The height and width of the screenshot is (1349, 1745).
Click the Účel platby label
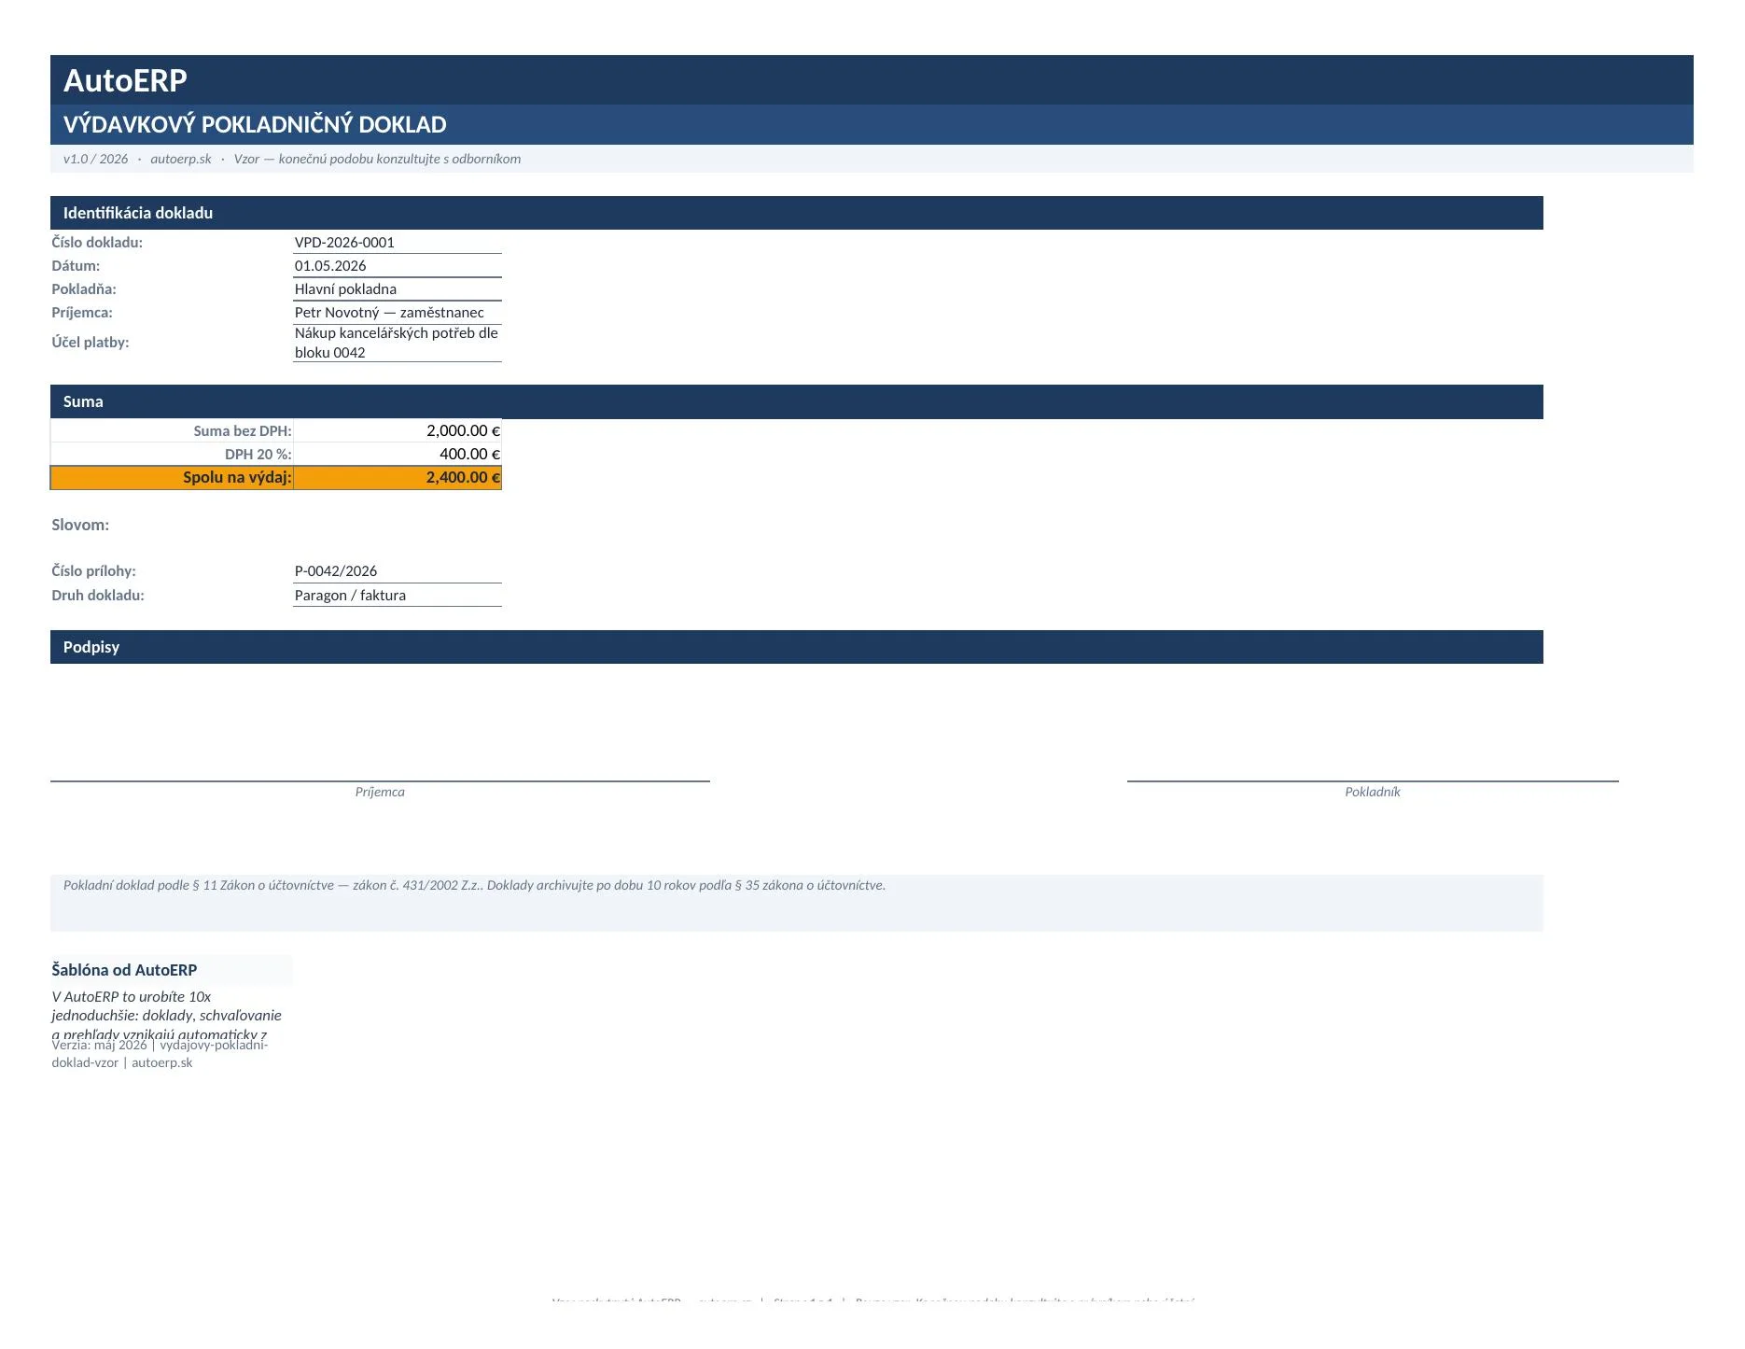[x=91, y=343]
